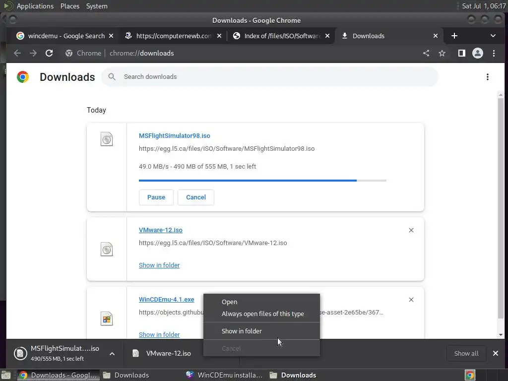Close the wincdemu Google Search tab

pyautogui.click(x=111, y=36)
